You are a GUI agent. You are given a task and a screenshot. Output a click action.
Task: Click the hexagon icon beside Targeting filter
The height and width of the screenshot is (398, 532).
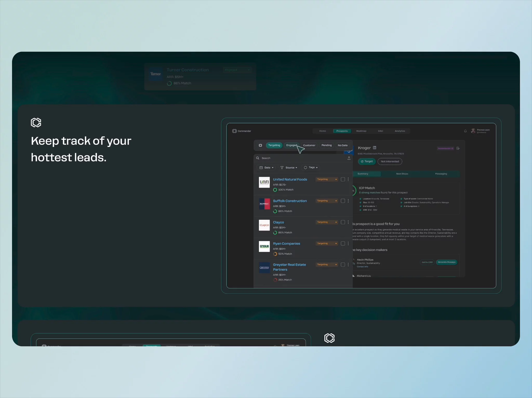(260, 145)
